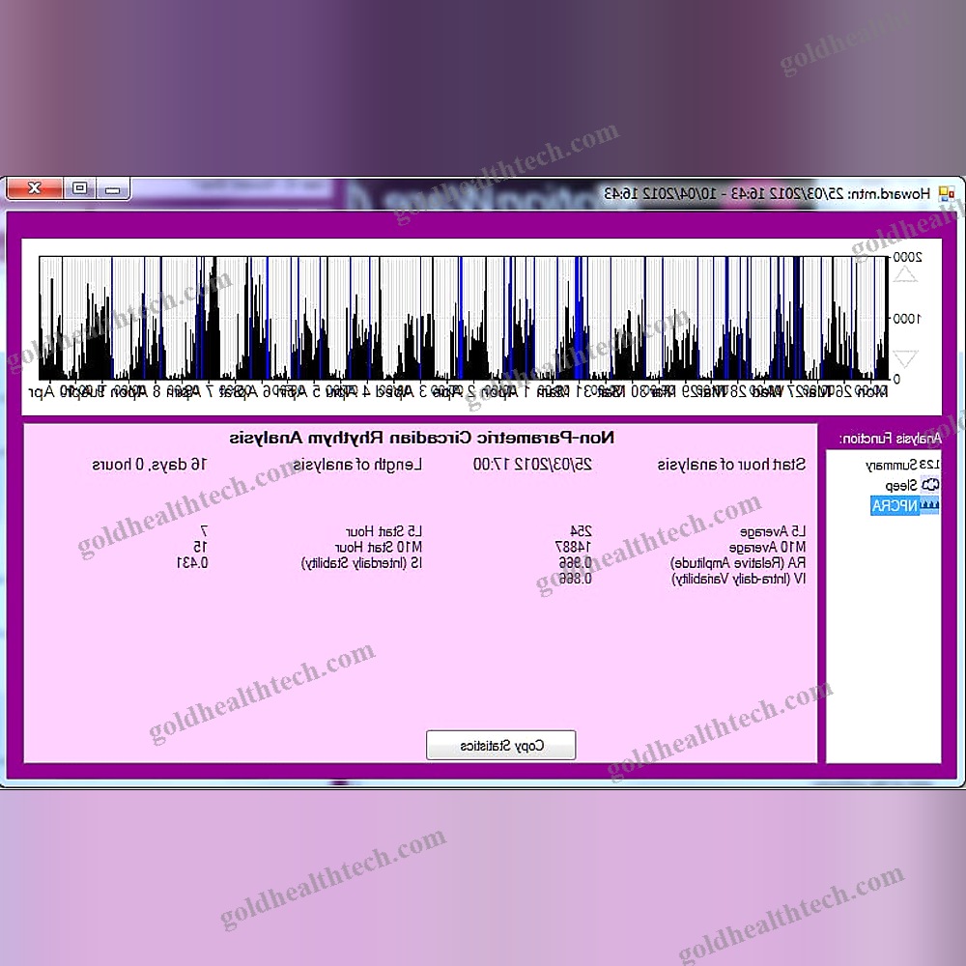966x966 pixels.
Task: Select Summary in the Analysis Function list
Action: 902,466
